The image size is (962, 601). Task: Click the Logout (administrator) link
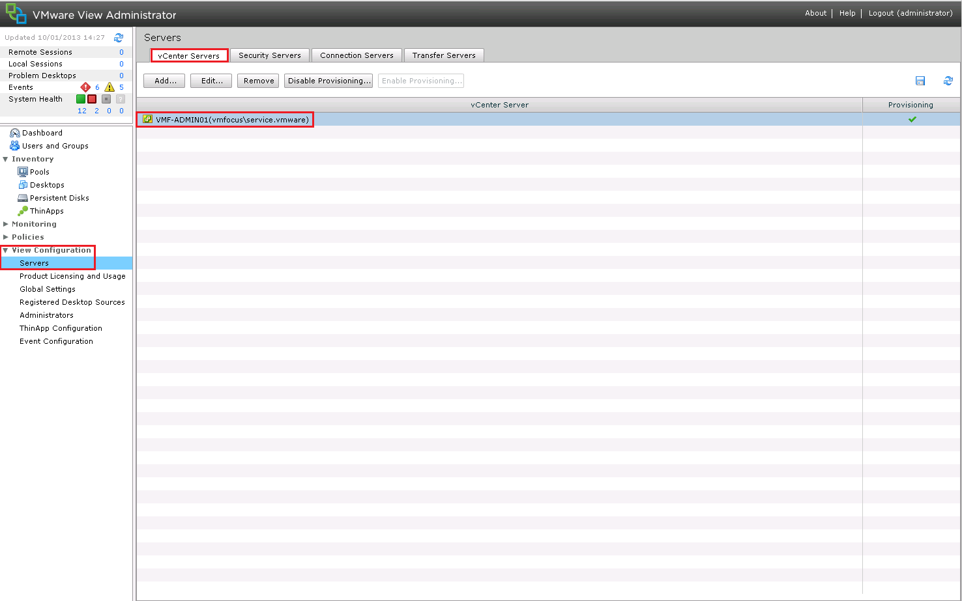pyautogui.click(x=910, y=13)
